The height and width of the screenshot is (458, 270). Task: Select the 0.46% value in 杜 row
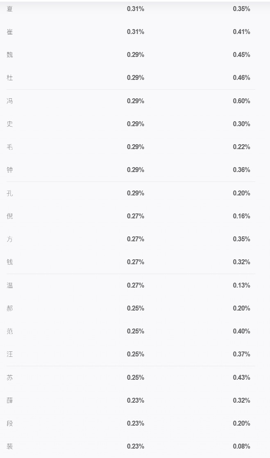[x=241, y=78]
